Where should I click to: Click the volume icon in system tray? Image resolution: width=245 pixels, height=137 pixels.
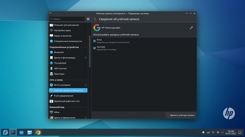tap(203, 132)
